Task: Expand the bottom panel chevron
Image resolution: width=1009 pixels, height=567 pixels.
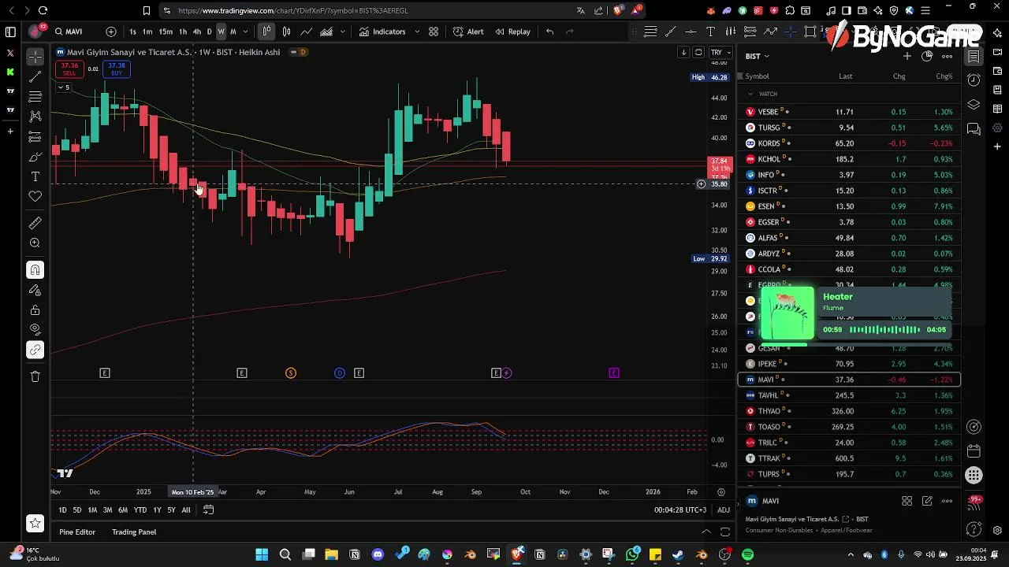Action: click(706, 532)
